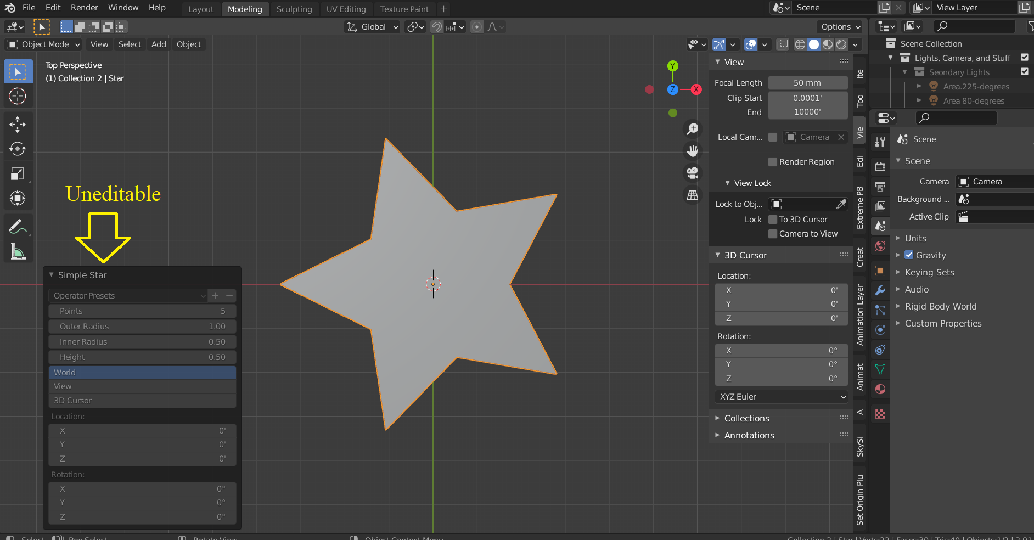Select the Measure ruler tool
The image size is (1034, 540).
click(x=18, y=252)
